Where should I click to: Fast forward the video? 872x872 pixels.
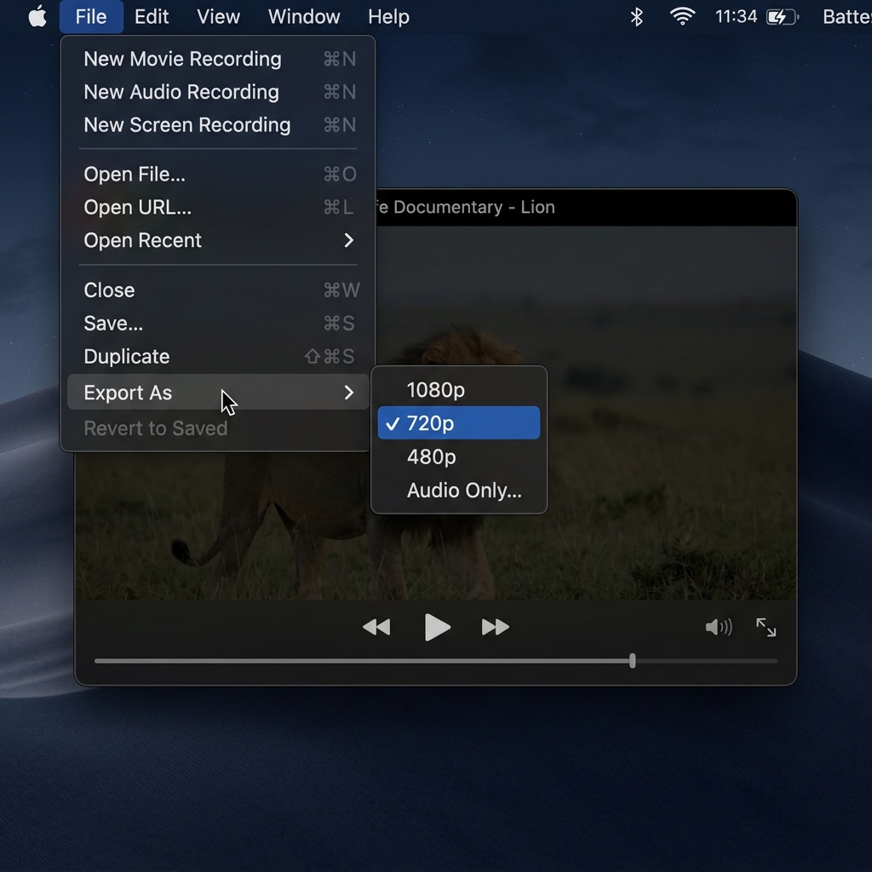click(495, 628)
